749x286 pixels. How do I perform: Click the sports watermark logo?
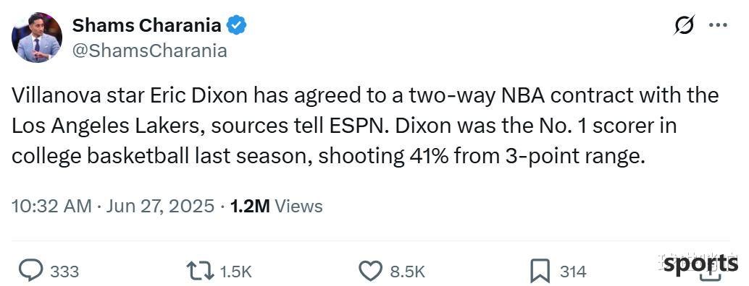700,264
